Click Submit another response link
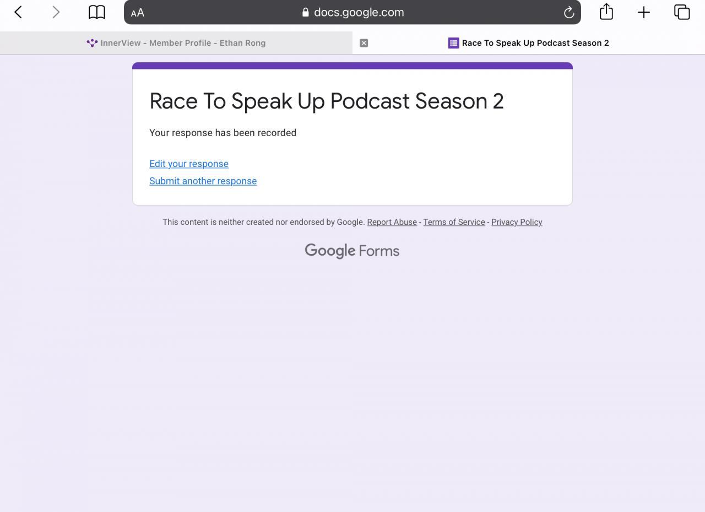 pos(203,181)
